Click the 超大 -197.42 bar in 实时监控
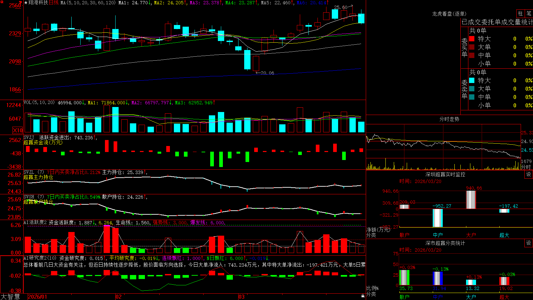This screenshot has height=300, width=533. (504, 211)
